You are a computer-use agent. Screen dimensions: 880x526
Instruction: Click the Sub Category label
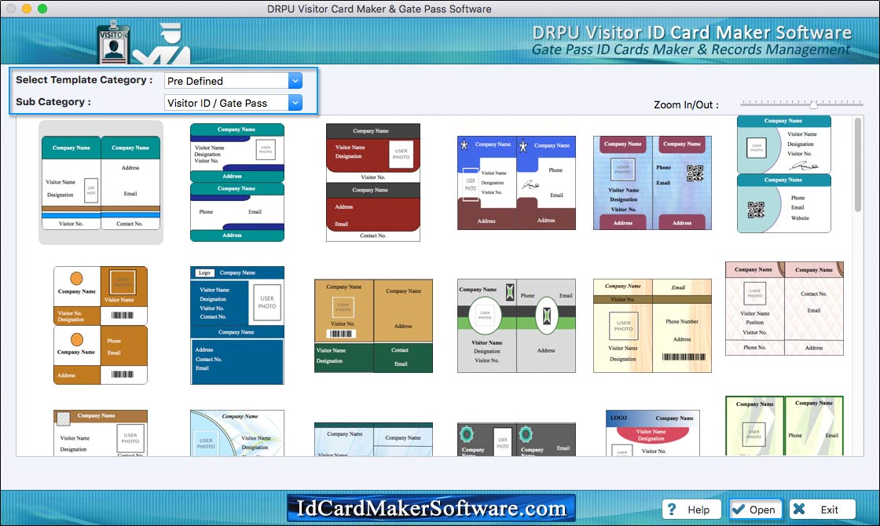coord(53,101)
